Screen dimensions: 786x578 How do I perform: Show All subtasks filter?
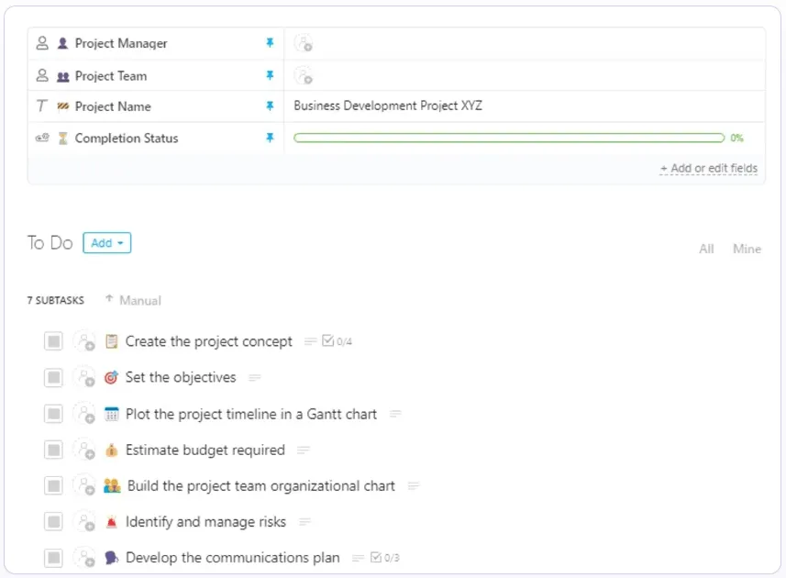[706, 249]
